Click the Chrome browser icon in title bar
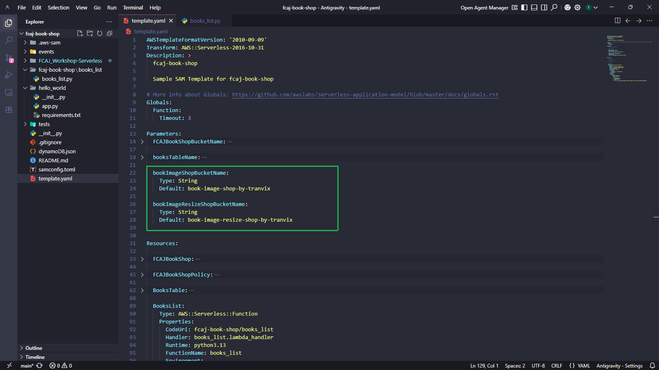659x370 pixels. point(568,7)
